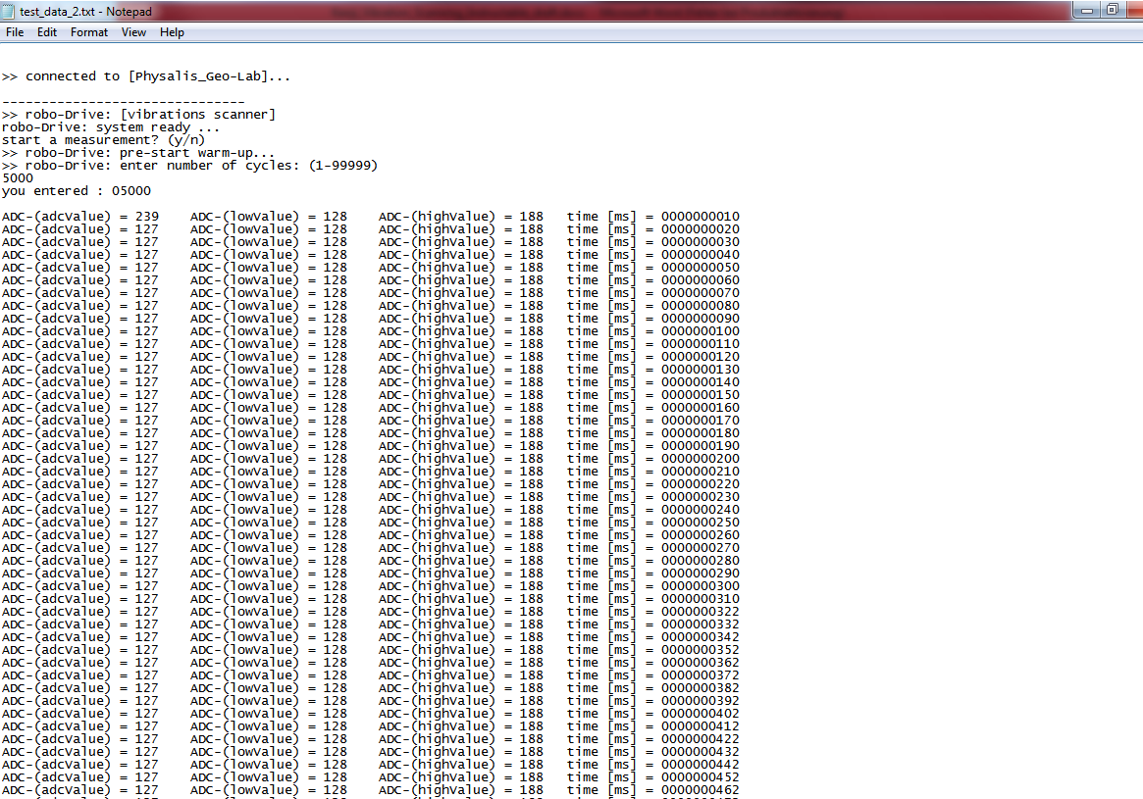Click the "start a measurement? (y/n)" line
1143x799 pixels.
tap(103, 140)
